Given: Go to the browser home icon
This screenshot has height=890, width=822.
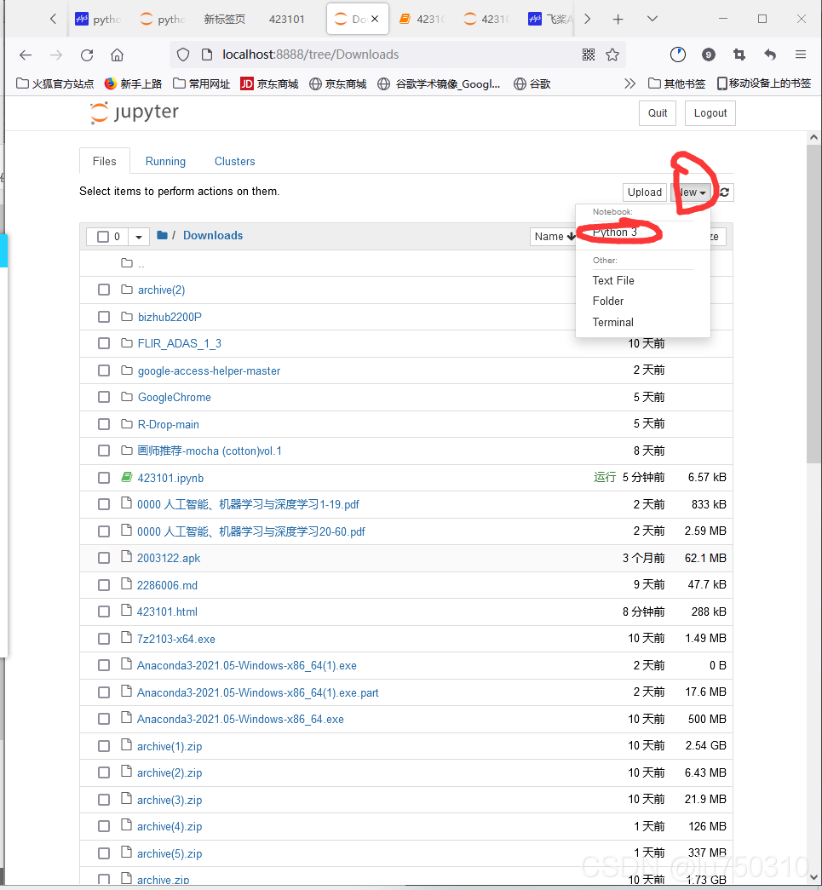Looking at the screenshot, I should click(117, 55).
